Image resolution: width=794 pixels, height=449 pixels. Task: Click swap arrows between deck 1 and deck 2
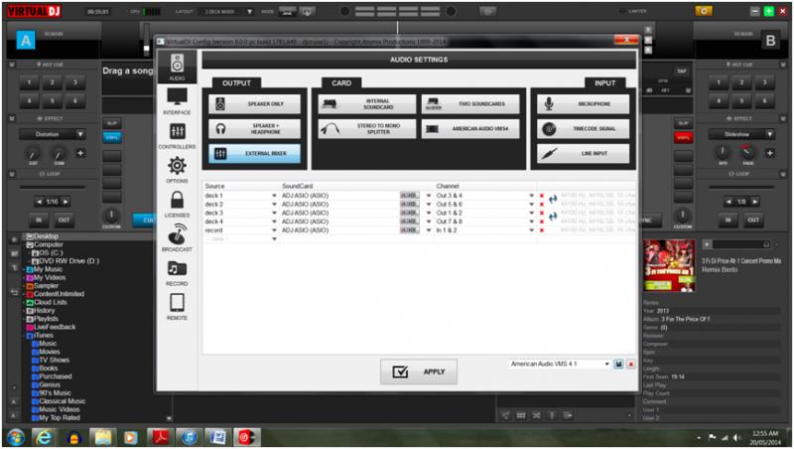tap(553, 199)
